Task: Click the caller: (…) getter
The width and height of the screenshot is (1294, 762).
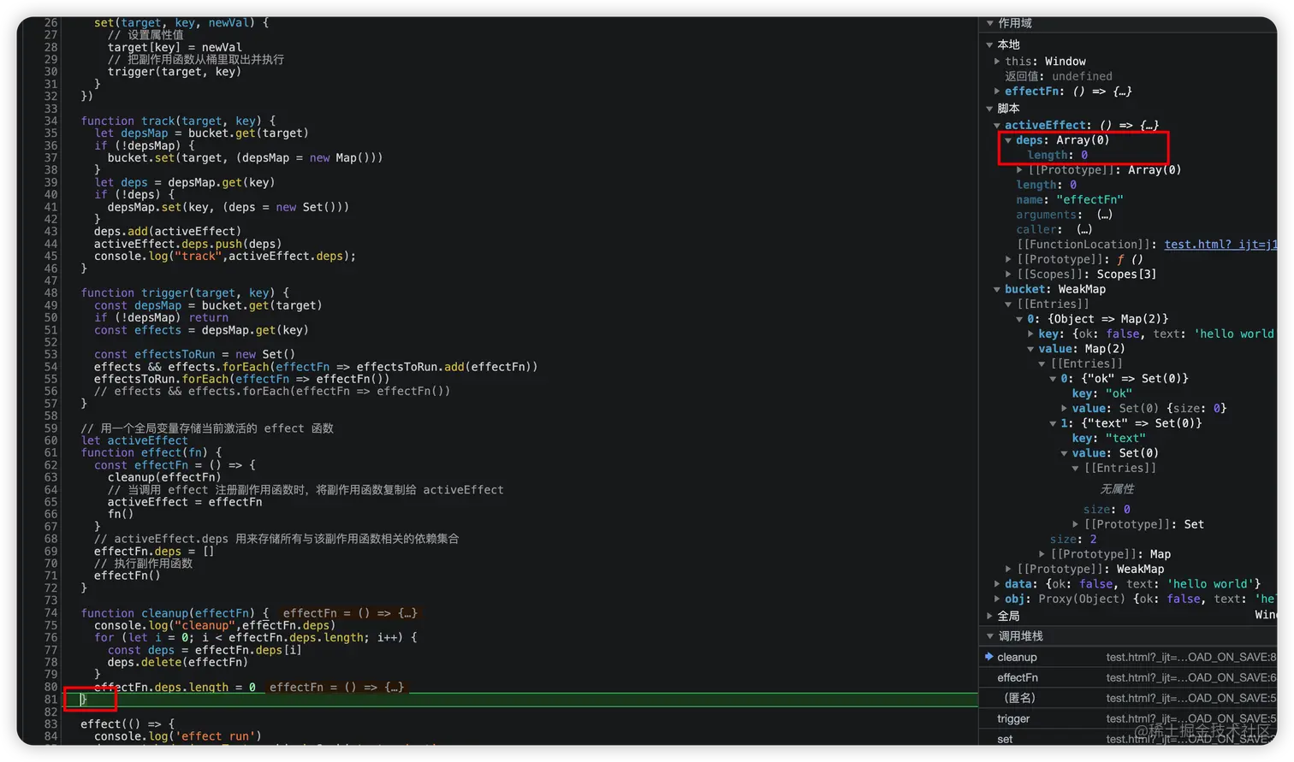Action: tap(1083, 229)
